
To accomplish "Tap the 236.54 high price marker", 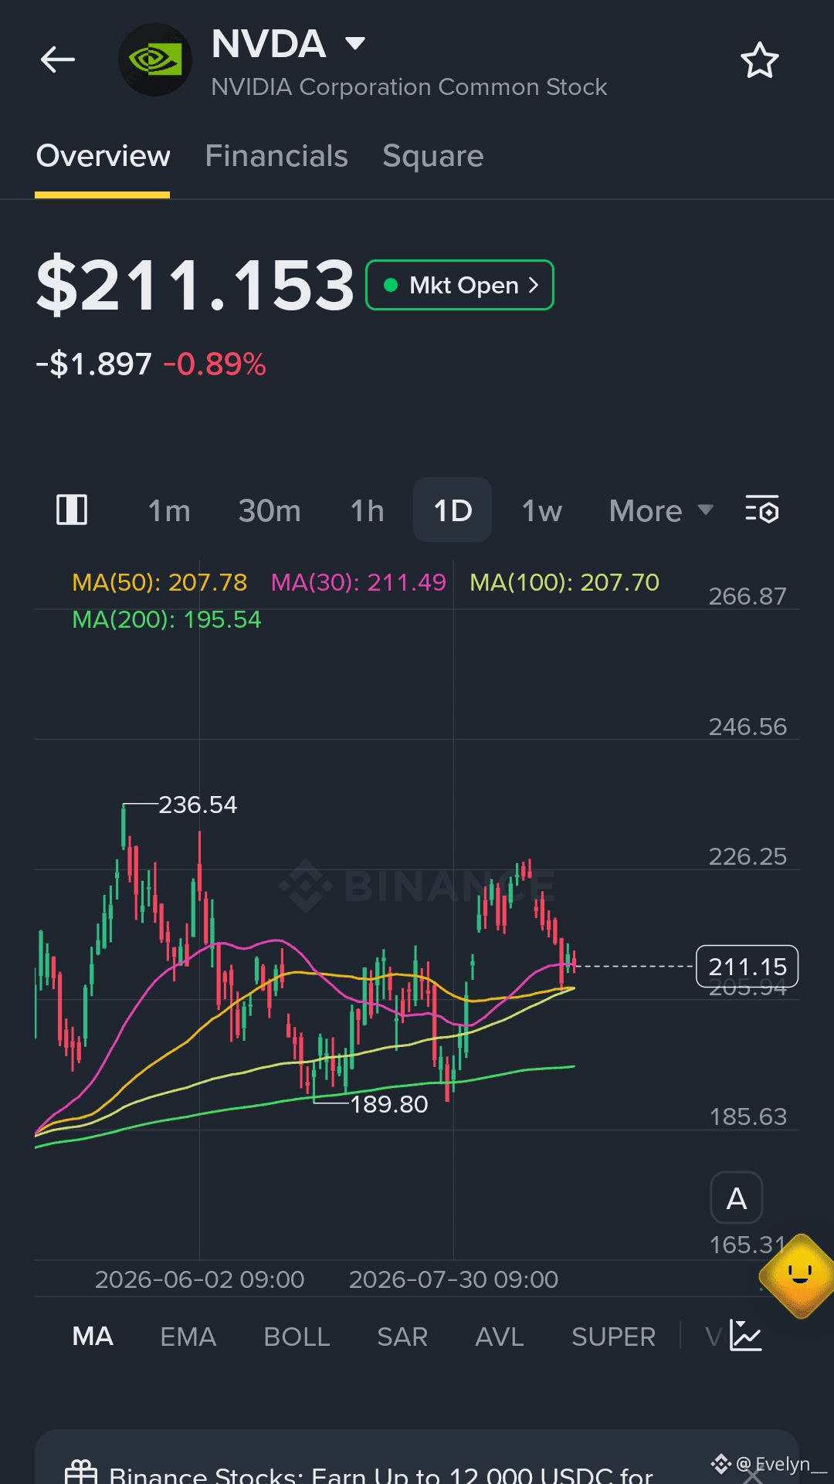I will [197, 805].
